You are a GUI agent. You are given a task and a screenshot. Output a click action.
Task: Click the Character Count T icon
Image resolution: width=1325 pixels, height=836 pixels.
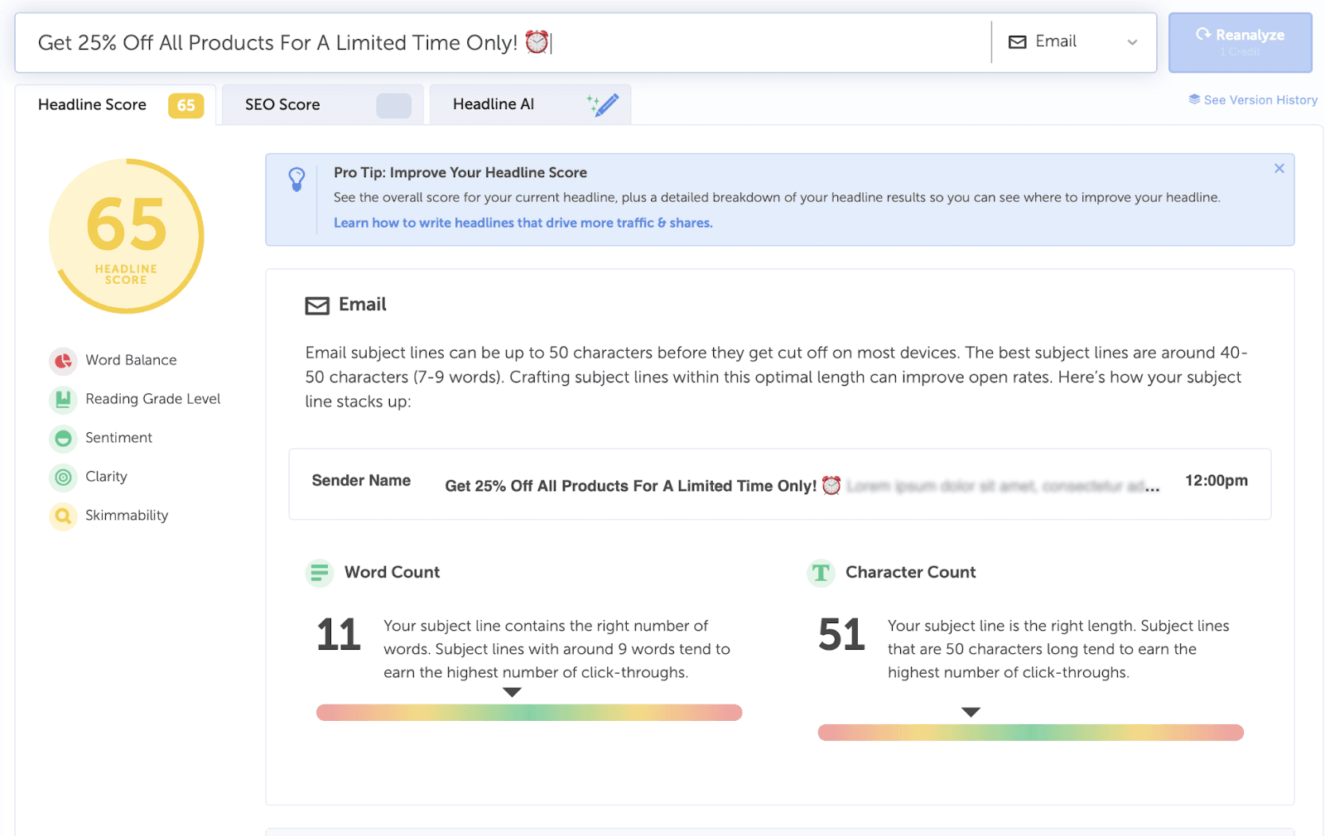click(821, 573)
